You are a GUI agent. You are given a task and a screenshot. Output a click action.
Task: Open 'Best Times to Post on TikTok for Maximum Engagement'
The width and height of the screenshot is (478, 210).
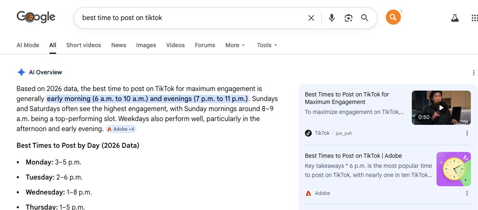tap(347, 98)
